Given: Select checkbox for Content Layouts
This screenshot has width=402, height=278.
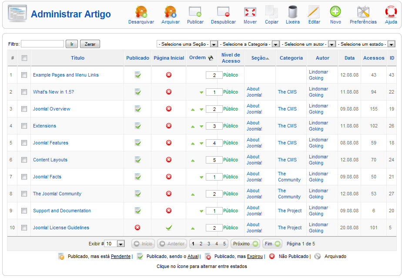Looking at the screenshot, I should point(24,160).
